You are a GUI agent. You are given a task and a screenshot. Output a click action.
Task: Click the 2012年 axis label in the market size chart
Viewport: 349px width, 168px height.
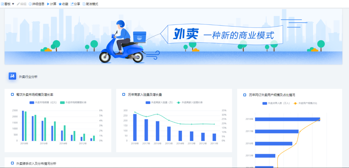pos(82,144)
